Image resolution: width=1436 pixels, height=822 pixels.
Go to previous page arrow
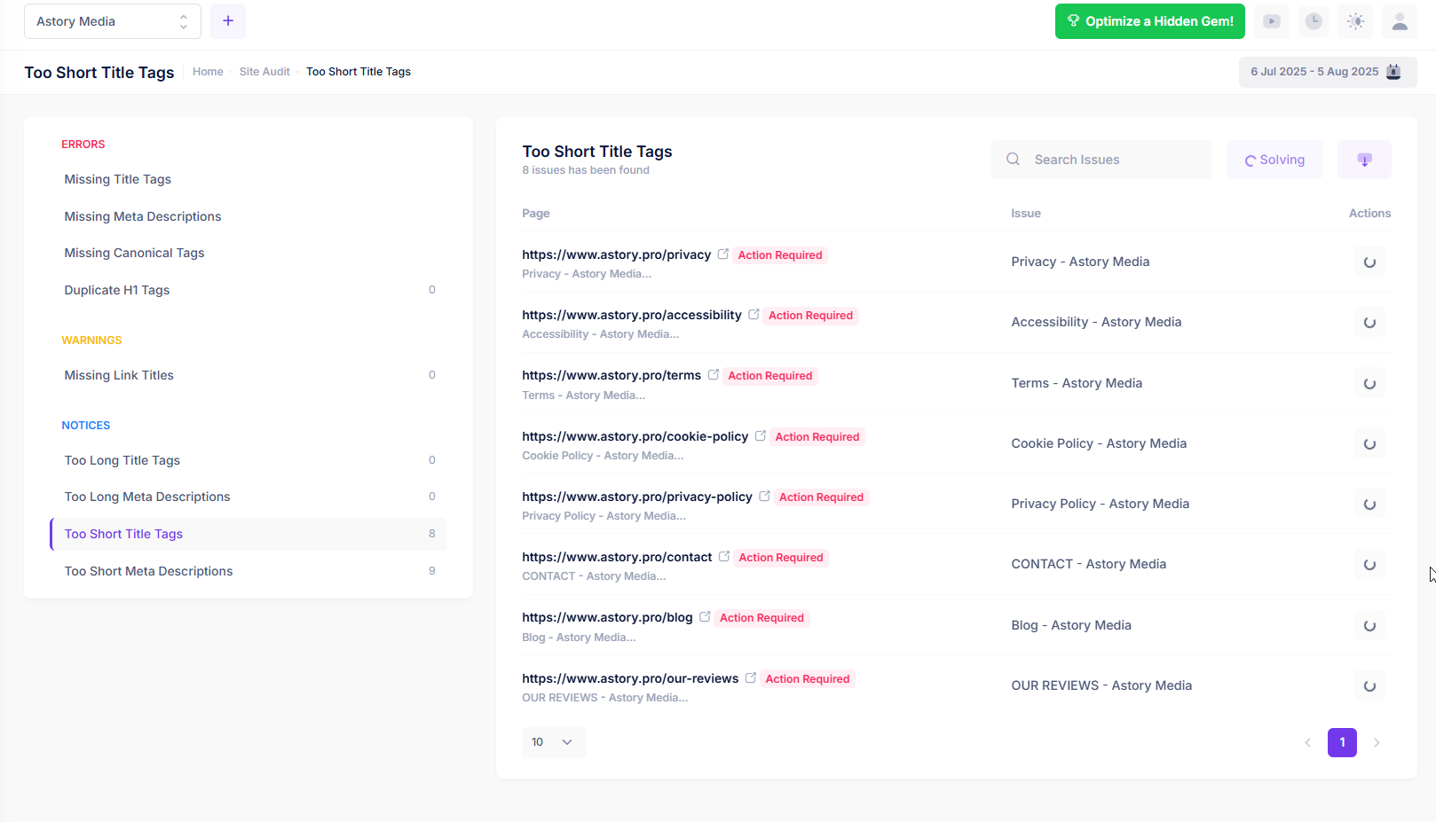[1307, 743]
